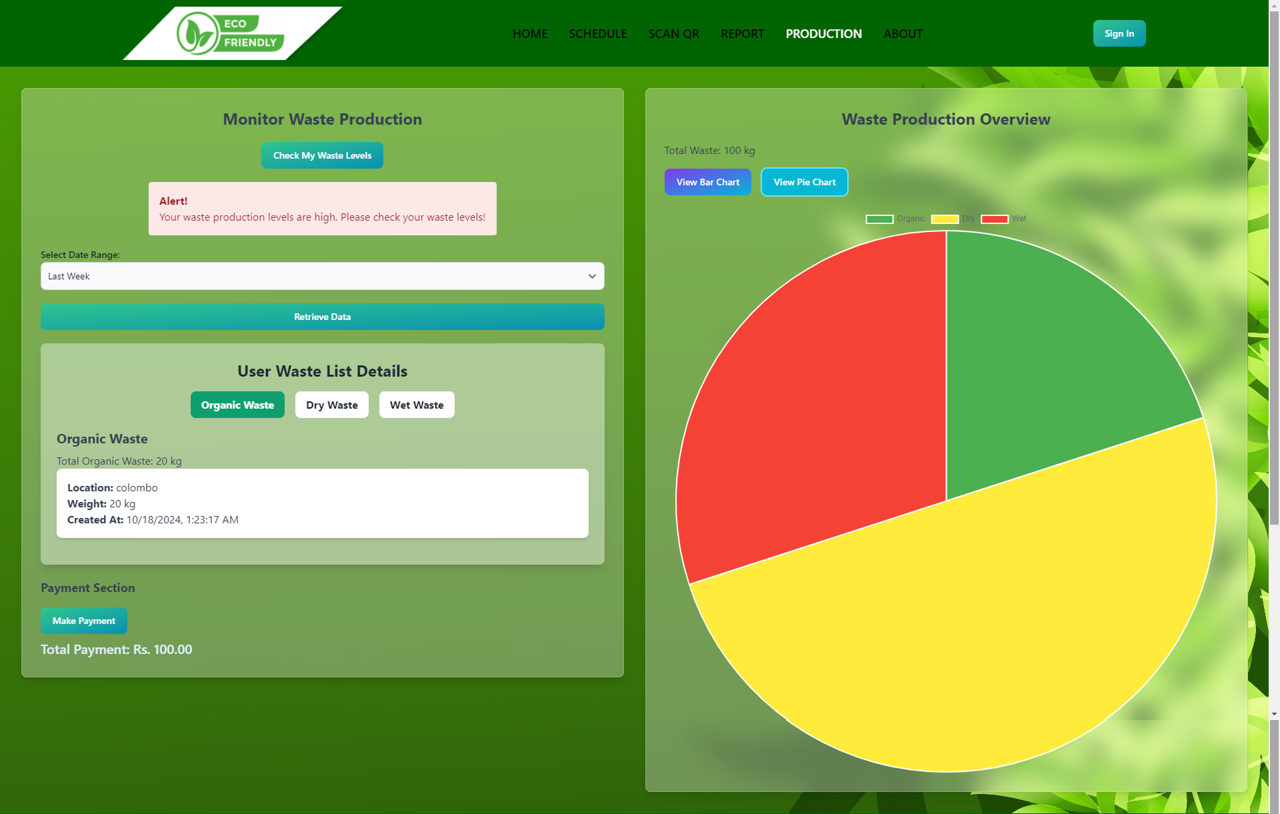
Task: Open the ABOUT page
Action: (903, 33)
